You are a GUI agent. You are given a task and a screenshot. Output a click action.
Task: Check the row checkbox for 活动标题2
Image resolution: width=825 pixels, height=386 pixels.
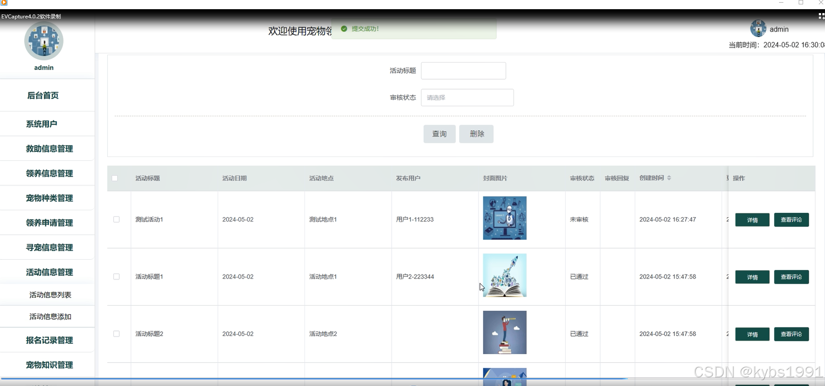(x=117, y=334)
